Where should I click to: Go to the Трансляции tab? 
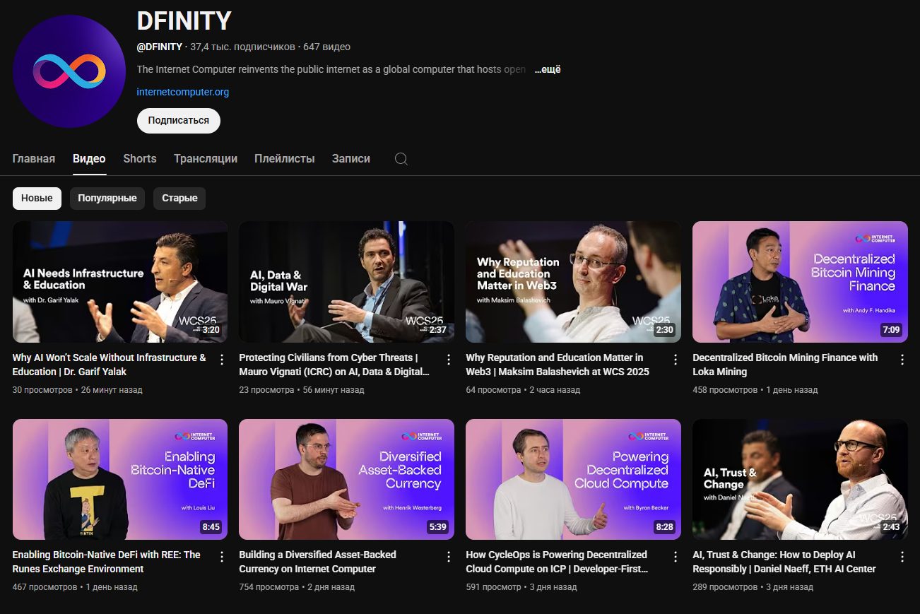click(206, 159)
